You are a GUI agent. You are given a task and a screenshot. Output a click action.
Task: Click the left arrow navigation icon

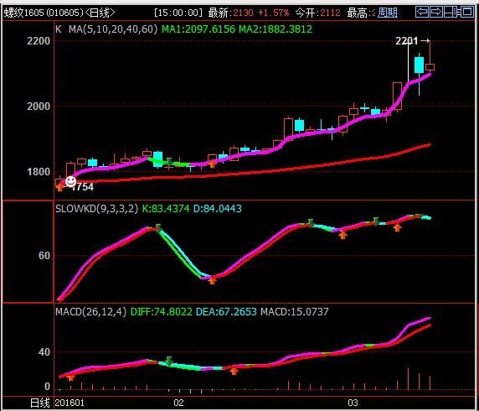pos(422,13)
